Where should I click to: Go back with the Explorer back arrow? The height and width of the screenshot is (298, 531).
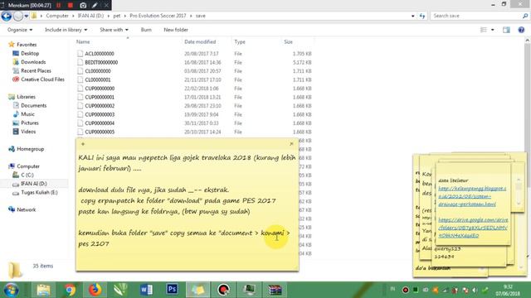(x=6, y=16)
